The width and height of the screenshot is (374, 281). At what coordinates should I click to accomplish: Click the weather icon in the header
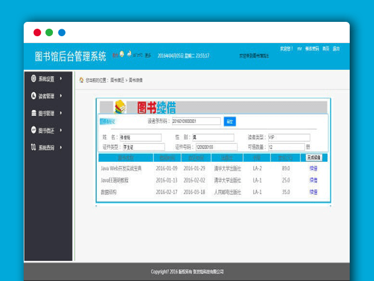(122, 55)
